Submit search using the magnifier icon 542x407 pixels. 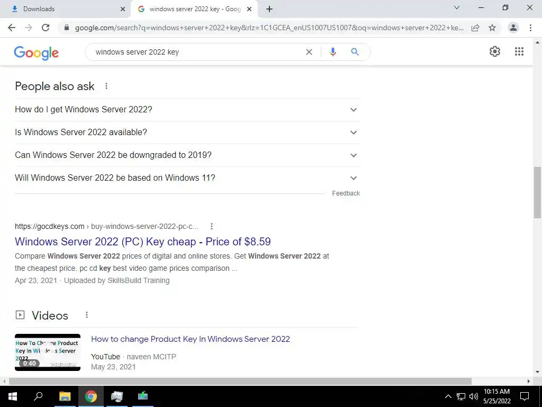(355, 52)
